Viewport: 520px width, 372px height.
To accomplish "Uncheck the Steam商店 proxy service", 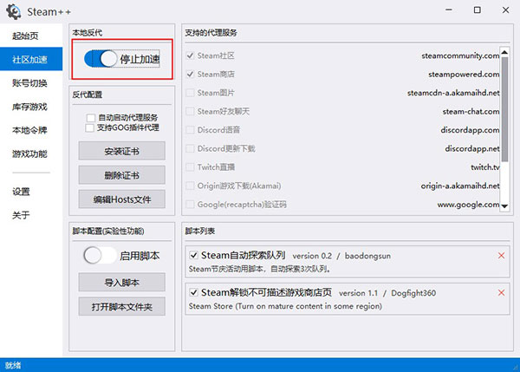I will [x=190, y=74].
